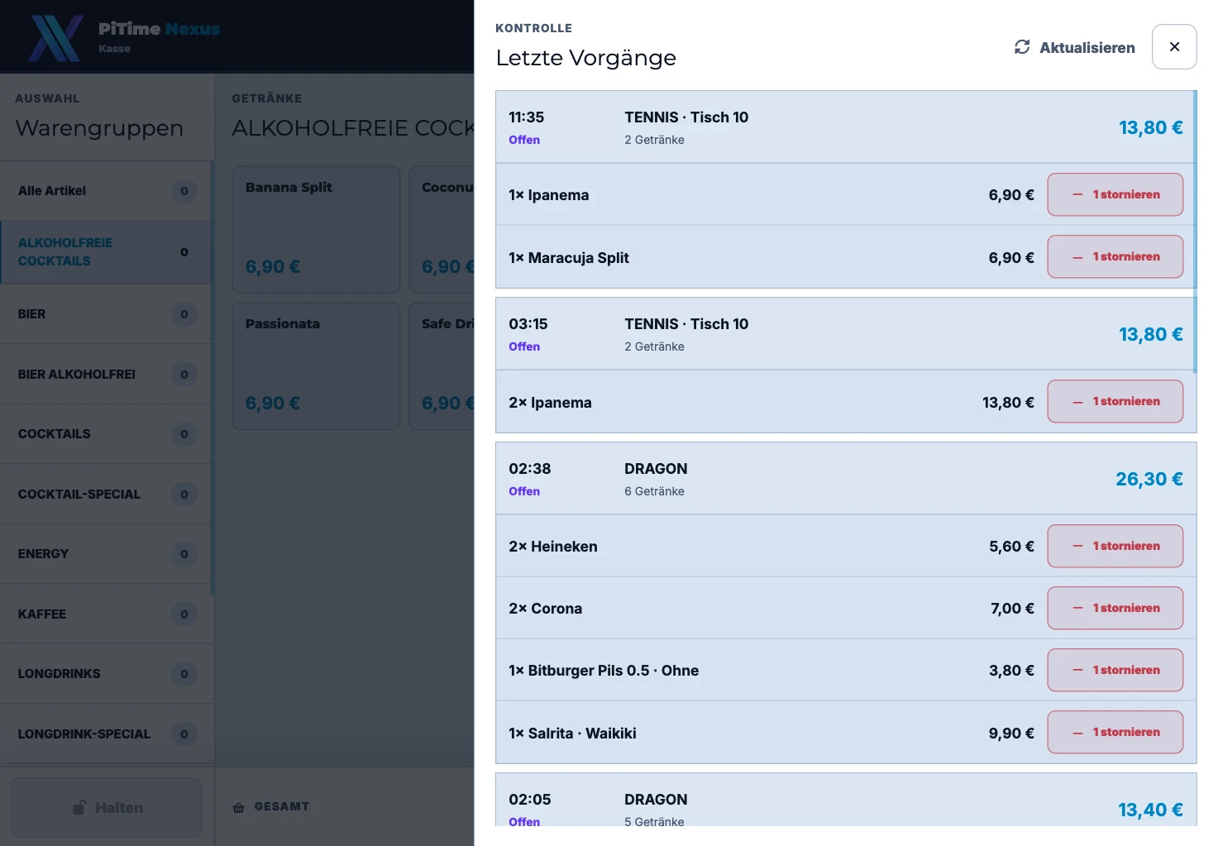
Task: Open the 02:38 DRAGON order header
Action: pos(845,479)
